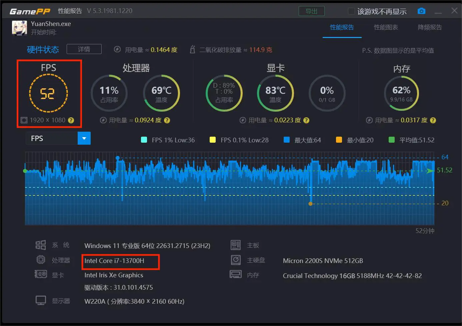Click the YuanShen.exe game avatar
This screenshot has height=326, width=462.
pyautogui.click(x=19, y=28)
